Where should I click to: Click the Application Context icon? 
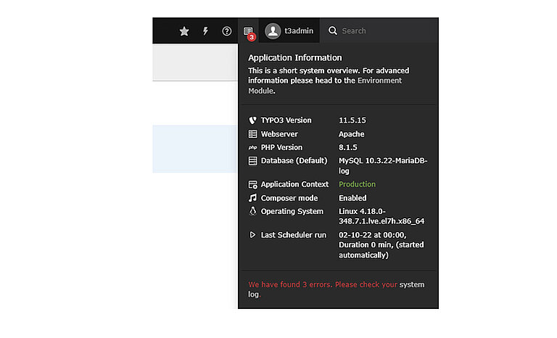[x=252, y=184]
